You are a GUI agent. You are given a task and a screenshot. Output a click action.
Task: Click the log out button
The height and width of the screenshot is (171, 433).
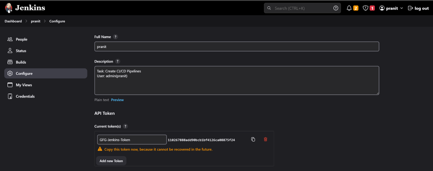click(x=418, y=8)
